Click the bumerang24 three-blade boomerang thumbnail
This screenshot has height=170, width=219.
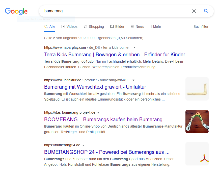click(x=197, y=154)
